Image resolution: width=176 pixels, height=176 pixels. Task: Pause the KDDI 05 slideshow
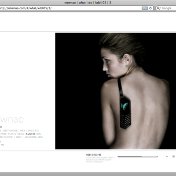point(173,157)
